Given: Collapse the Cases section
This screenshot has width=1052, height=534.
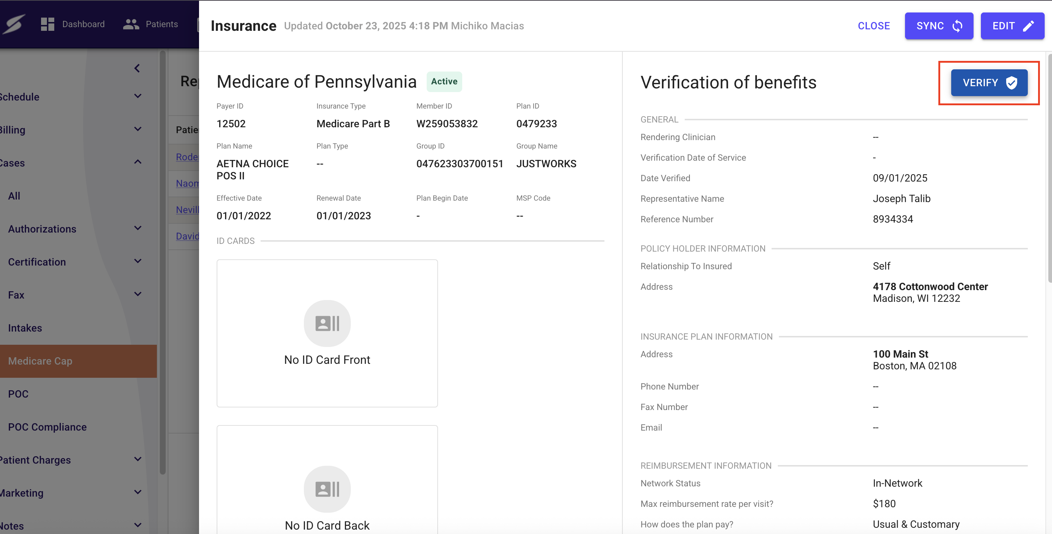Looking at the screenshot, I should pyautogui.click(x=137, y=162).
